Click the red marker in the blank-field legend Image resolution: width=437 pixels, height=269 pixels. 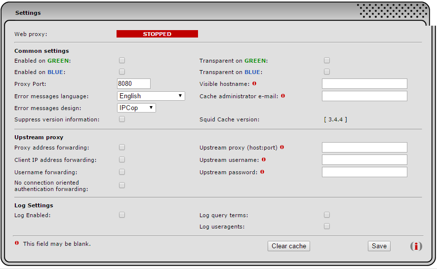17,243
